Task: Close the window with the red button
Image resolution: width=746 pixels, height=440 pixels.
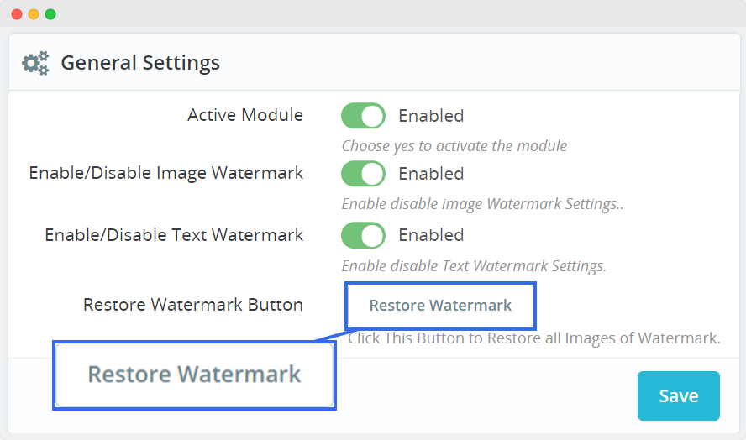Action: (17, 14)
